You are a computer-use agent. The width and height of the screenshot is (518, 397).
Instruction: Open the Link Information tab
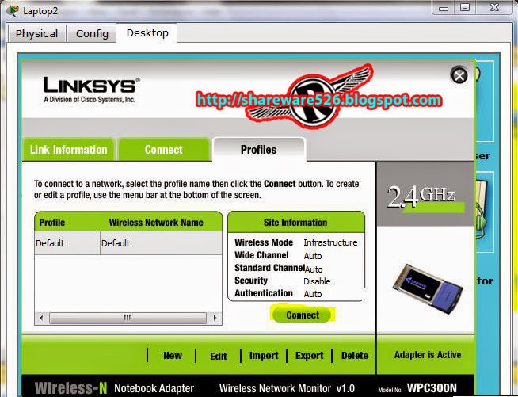(69, 150)
